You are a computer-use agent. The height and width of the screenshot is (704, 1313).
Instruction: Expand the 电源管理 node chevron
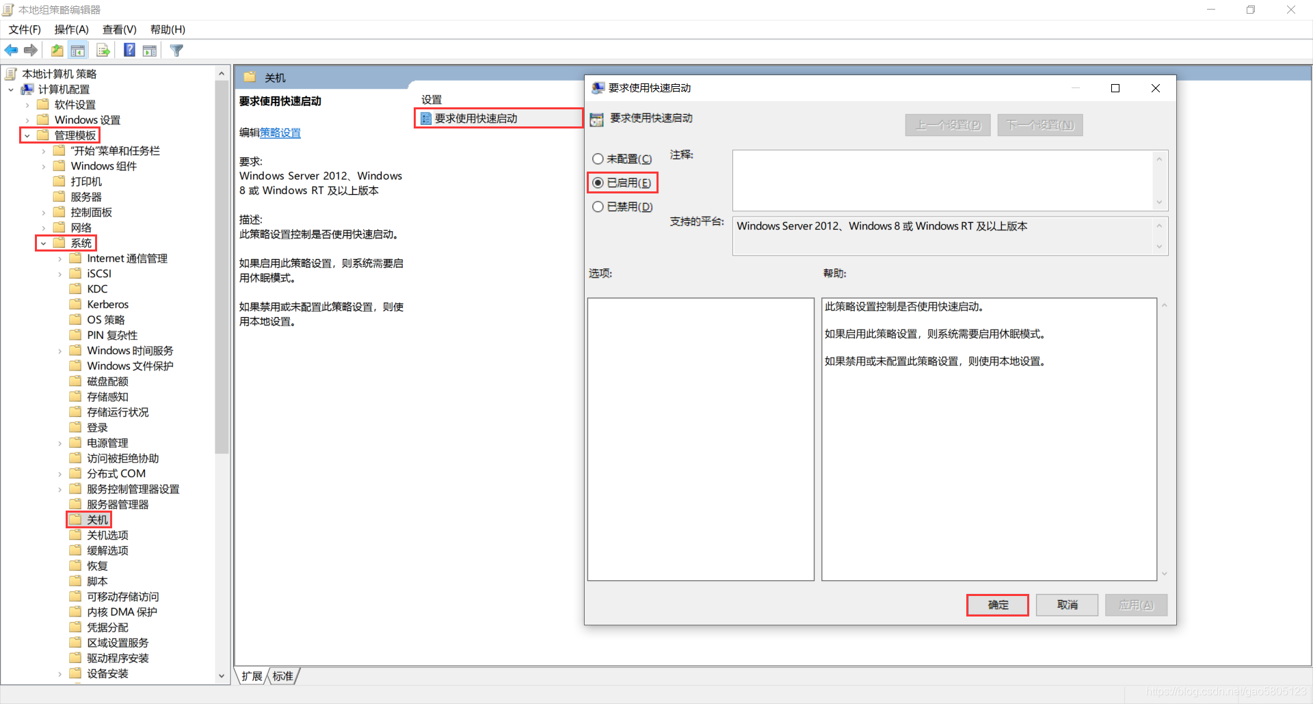click(60, 443)
